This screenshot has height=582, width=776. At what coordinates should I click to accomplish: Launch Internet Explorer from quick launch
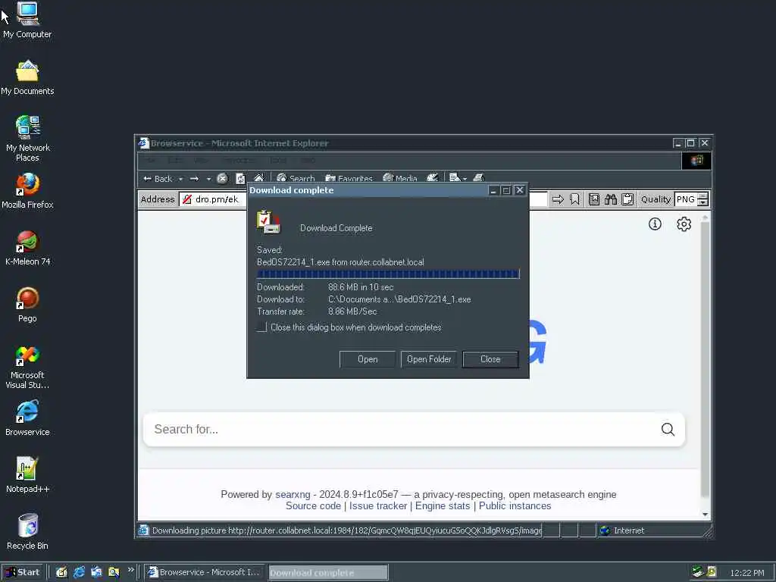tap(79, 572)
